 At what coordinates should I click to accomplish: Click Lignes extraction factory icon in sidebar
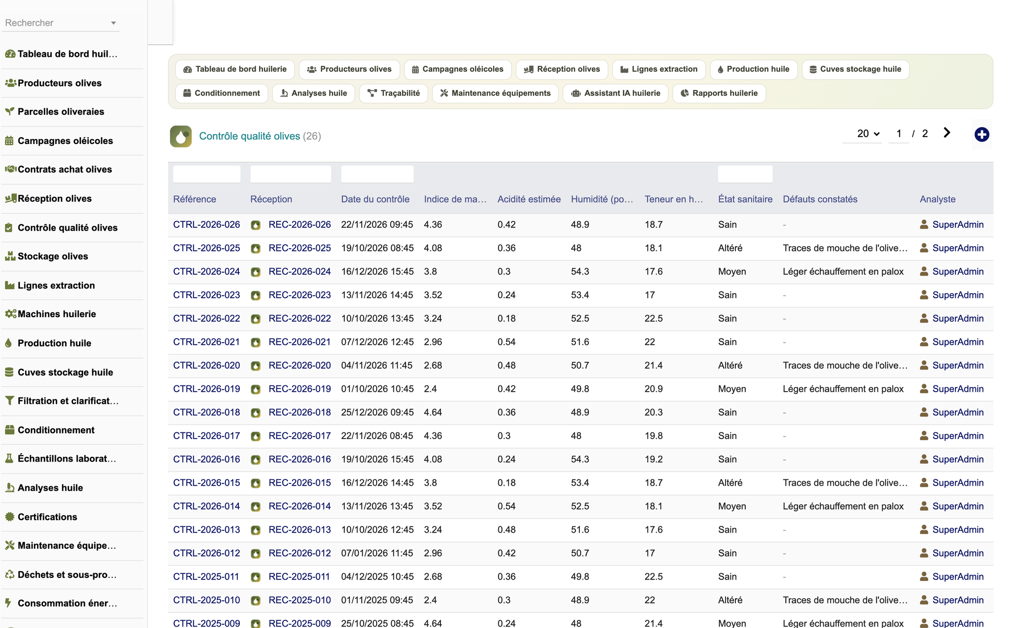point(9,285)
